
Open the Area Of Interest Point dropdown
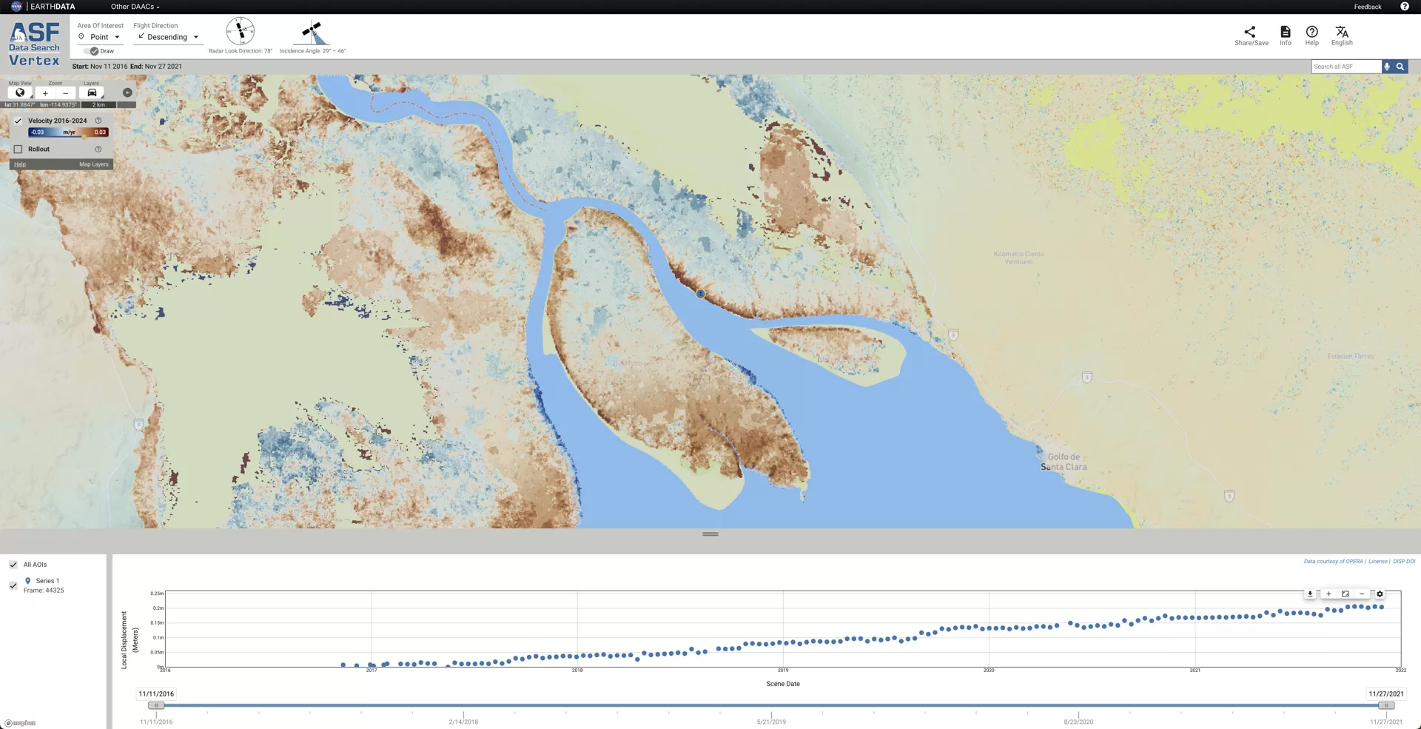(x=100, y=37)
